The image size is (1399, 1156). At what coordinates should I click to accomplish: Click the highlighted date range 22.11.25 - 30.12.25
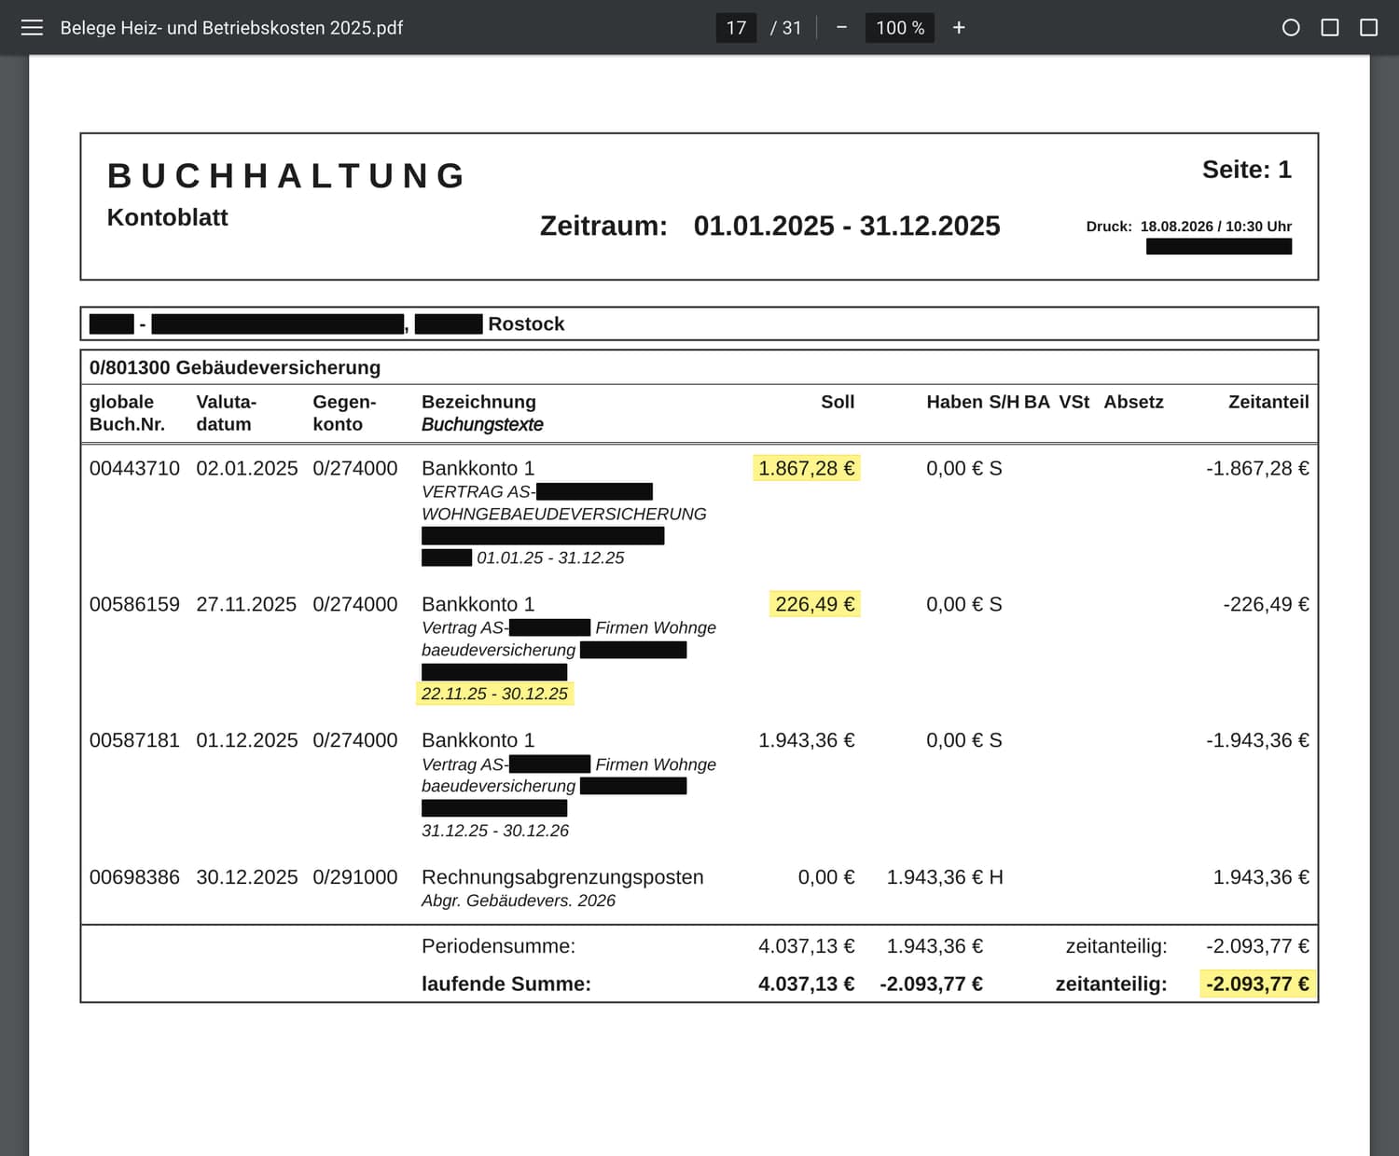point(494,694)
